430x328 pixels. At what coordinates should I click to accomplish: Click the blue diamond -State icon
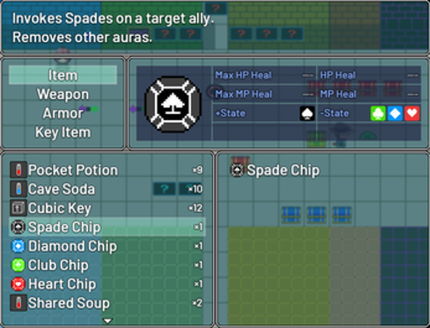click(x=395, y=114)
